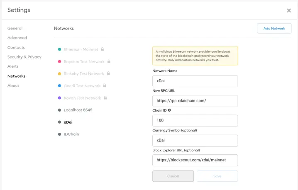Close the Settings panel with the X
The image size is (298, 190).
(x=289, y=10)
